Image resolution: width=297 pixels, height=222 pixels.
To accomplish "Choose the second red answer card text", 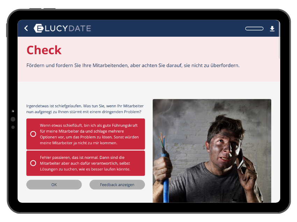I will tap(85, 163).
